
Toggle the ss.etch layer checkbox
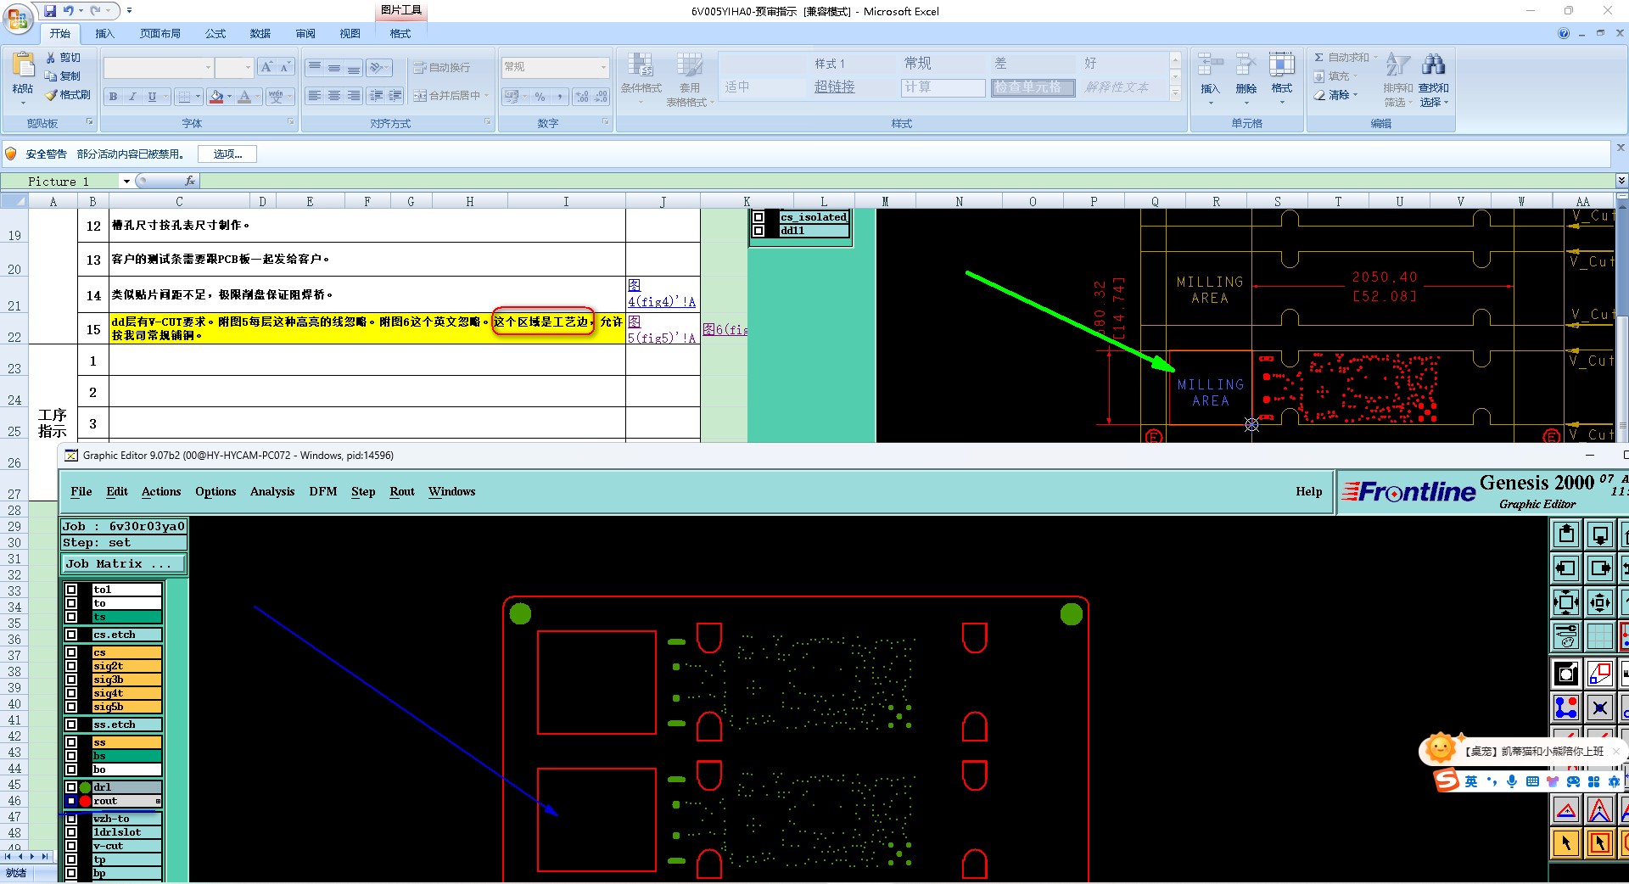[71, 725]
